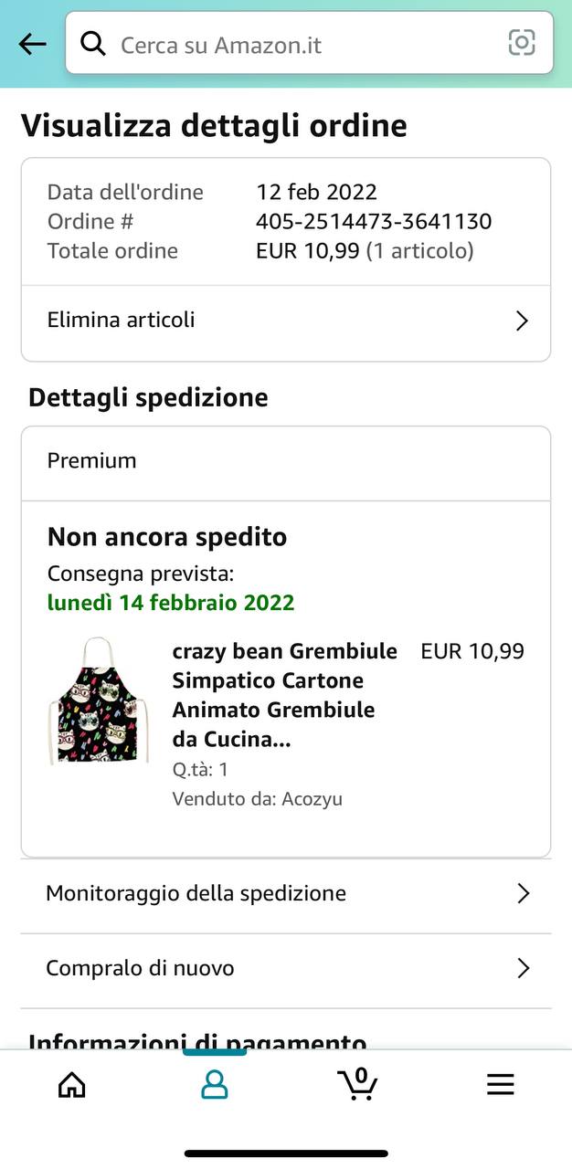Tap the magnifying glass search icon
572x1169 pixels.
(93, 43)
